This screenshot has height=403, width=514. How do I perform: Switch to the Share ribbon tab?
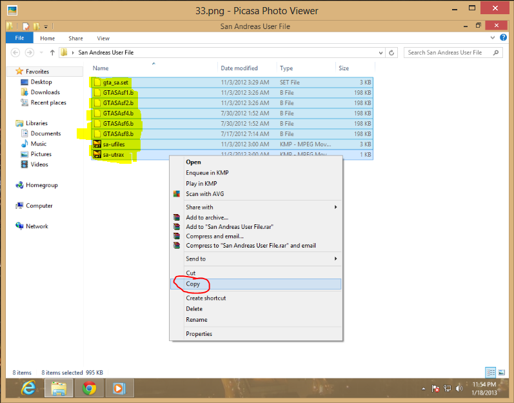click(75, 38)
